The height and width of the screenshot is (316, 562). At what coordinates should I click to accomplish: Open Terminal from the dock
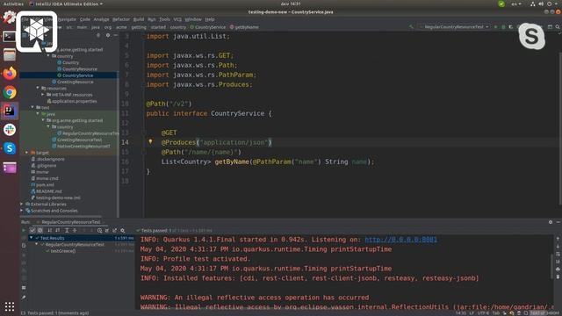[x=10, y=36]
